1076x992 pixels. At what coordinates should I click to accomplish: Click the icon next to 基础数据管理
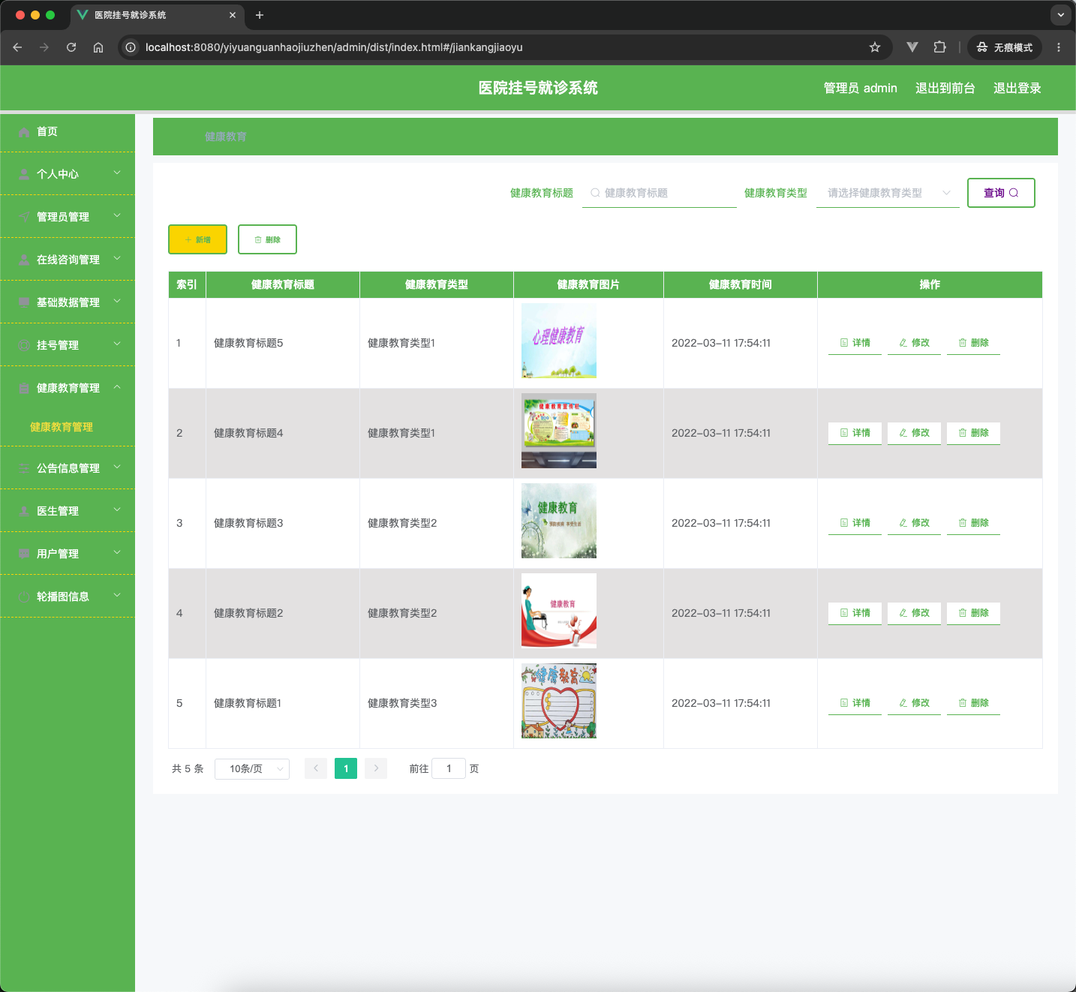tap(24, 302)
